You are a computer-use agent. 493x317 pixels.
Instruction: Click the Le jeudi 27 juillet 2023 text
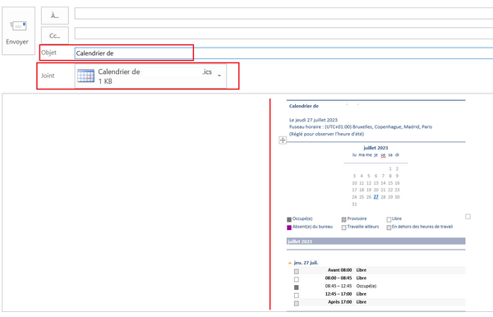coord(313,120)
